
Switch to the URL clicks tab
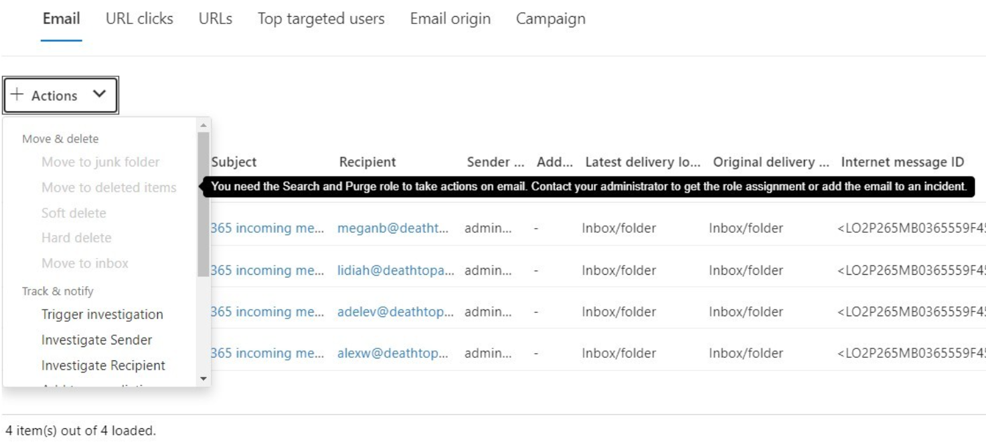click(x=139, y=19)
